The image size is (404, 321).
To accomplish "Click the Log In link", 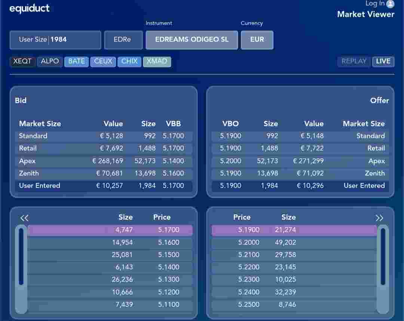I will click(375, 3).
